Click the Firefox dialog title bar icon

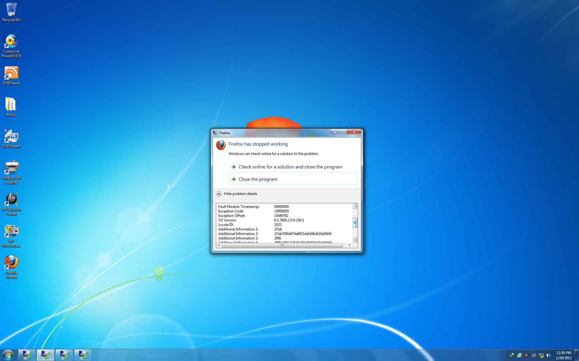[x=215, y=133]
